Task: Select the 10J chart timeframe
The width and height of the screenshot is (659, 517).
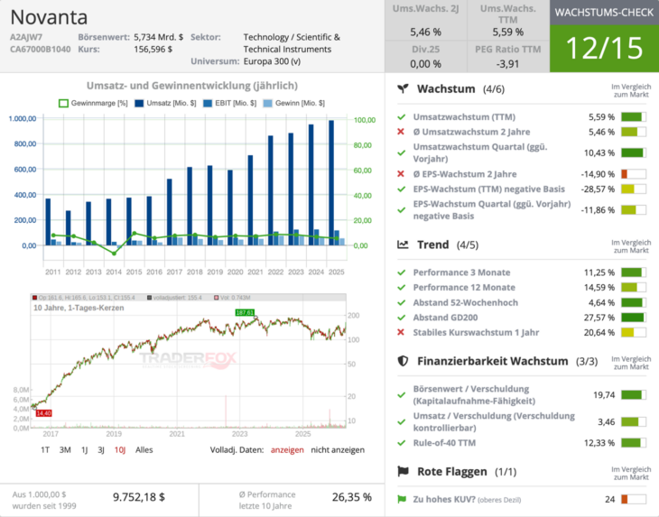Action: click(120, 450)
